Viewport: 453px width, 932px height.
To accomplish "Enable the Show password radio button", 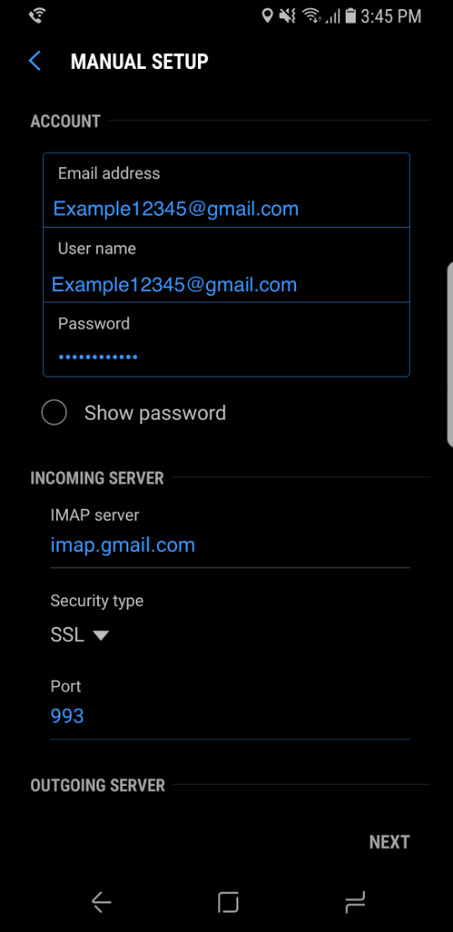I will [54, 412].
